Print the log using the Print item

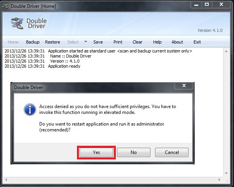(118, 42)
